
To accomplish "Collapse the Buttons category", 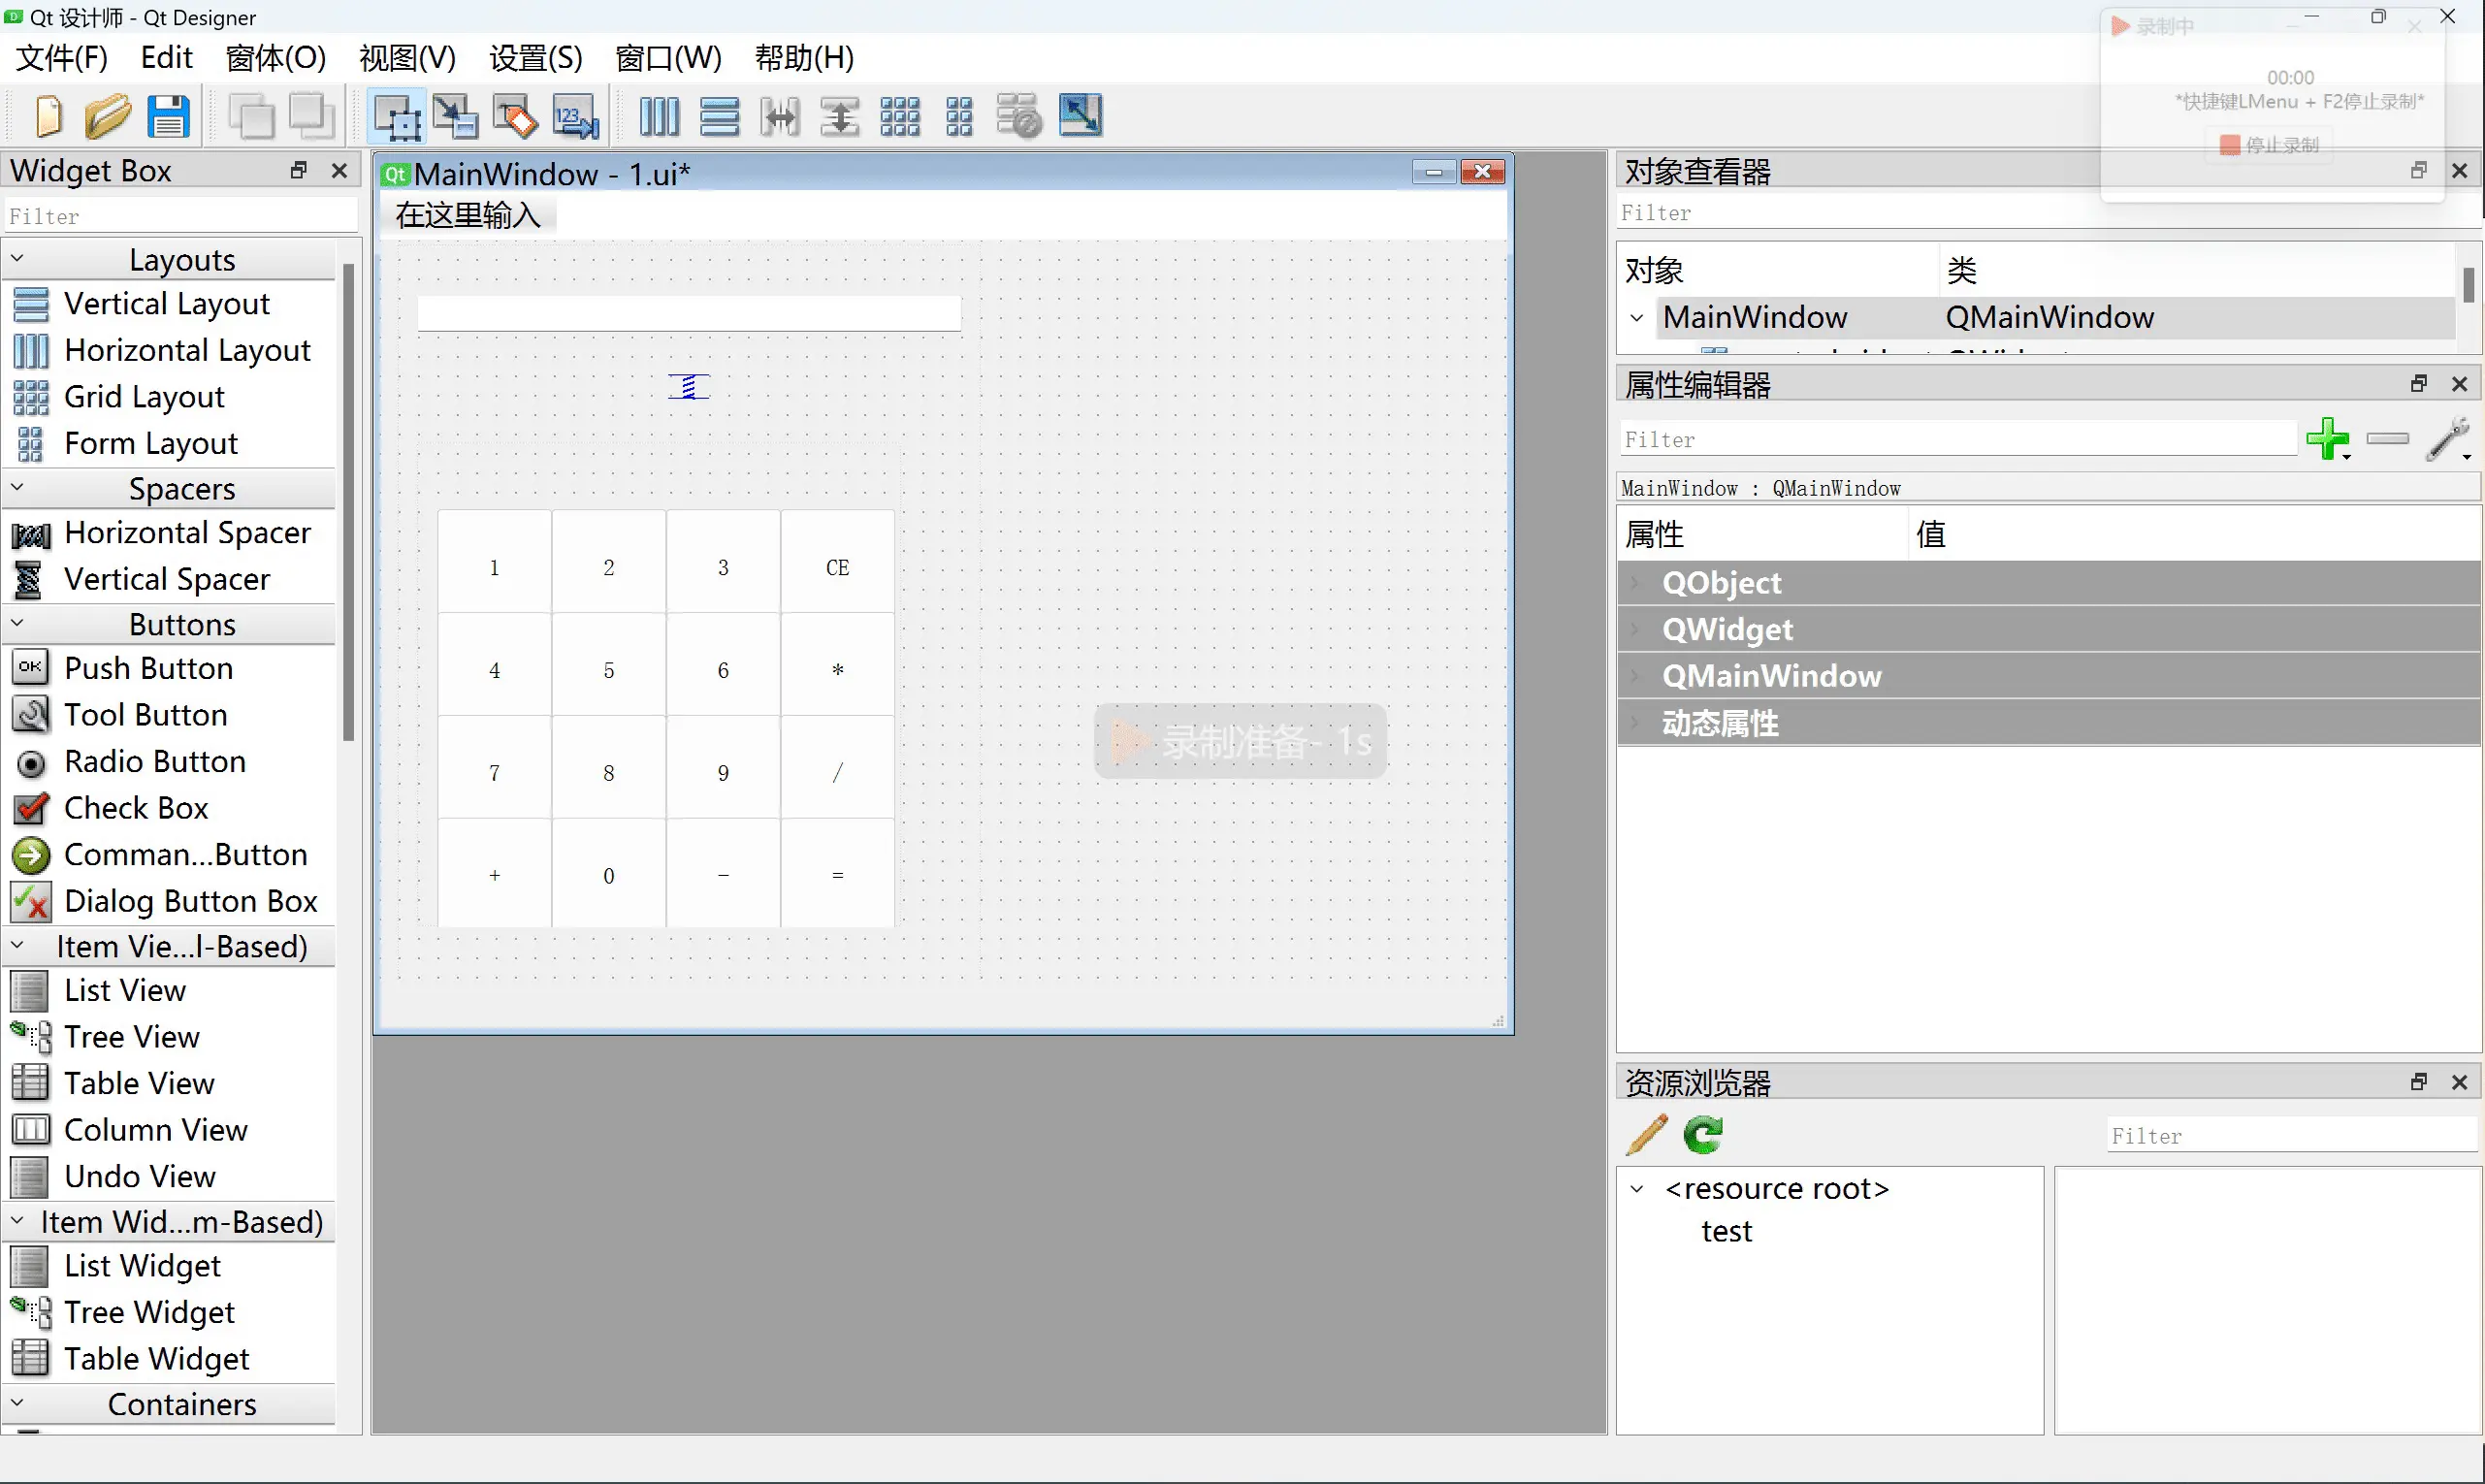I will (17, 624).
